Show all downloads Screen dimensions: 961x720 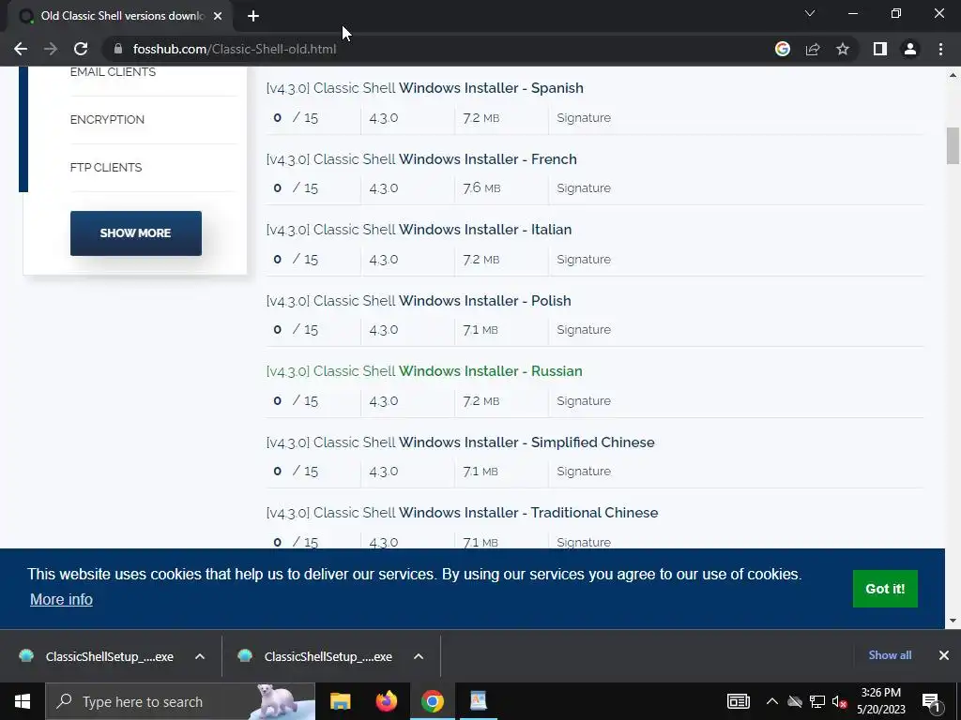(890, 655)
